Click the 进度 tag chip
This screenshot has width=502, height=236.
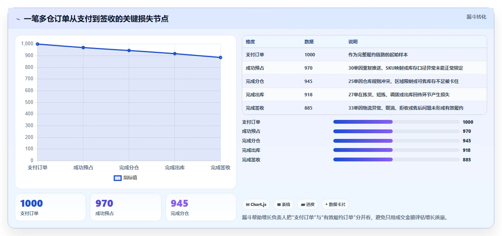click(308, 204)
